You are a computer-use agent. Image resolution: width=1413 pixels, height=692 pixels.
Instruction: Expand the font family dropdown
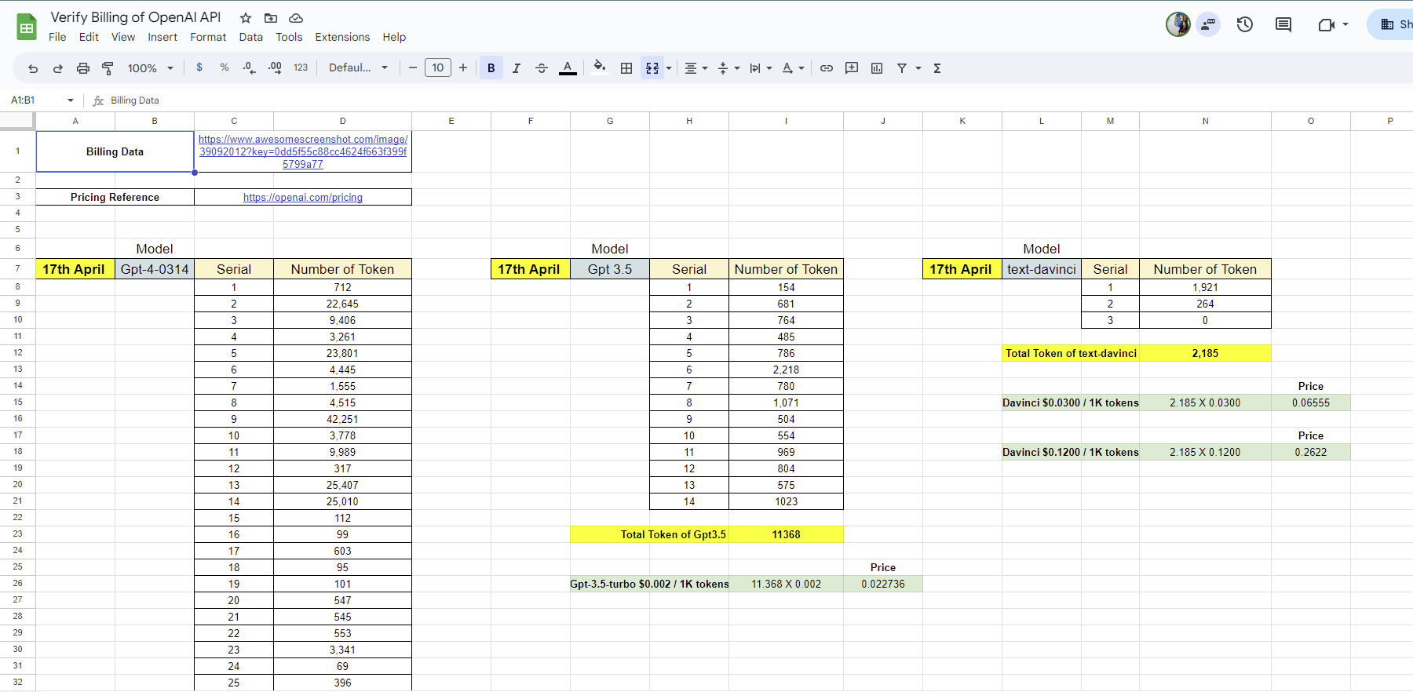(358, 68)
